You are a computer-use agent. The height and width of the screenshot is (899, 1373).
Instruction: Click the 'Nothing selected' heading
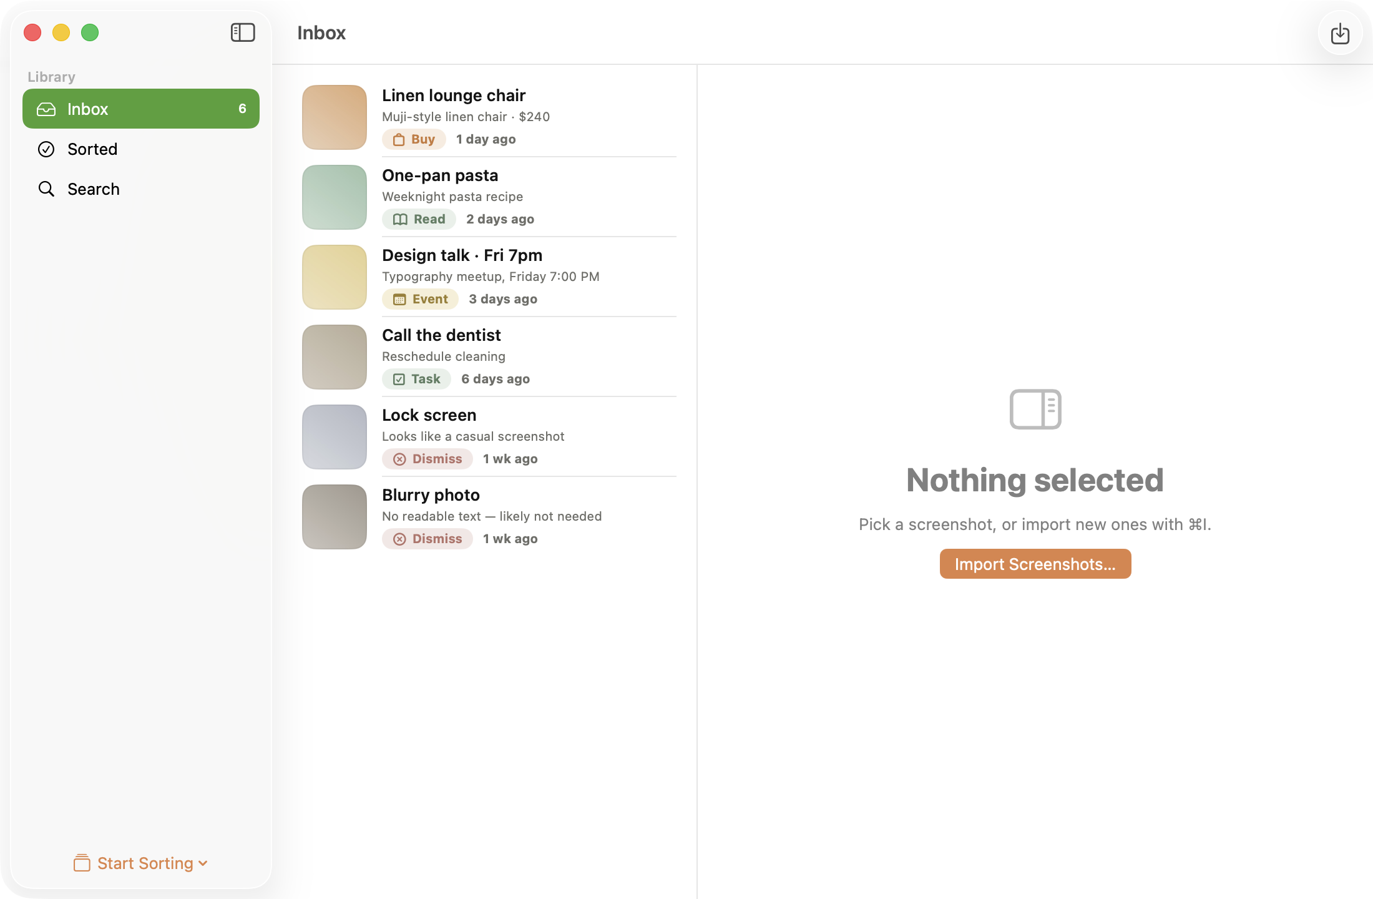pyautogui.click(x=1035, y=480)
